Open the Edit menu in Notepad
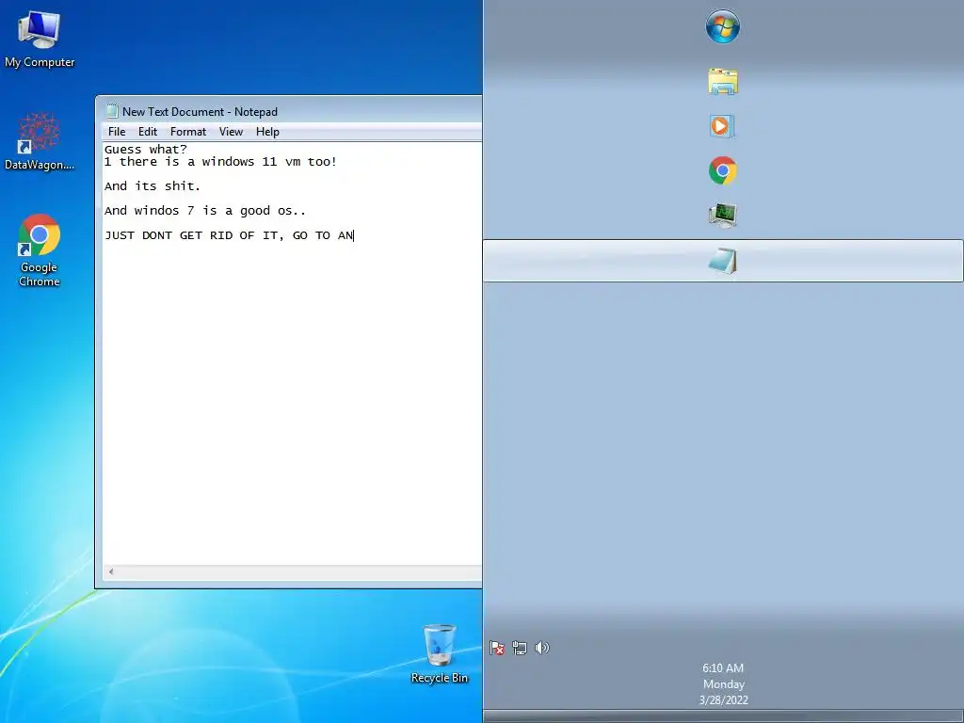The image size is (964, 723). [x=148, y=132]
